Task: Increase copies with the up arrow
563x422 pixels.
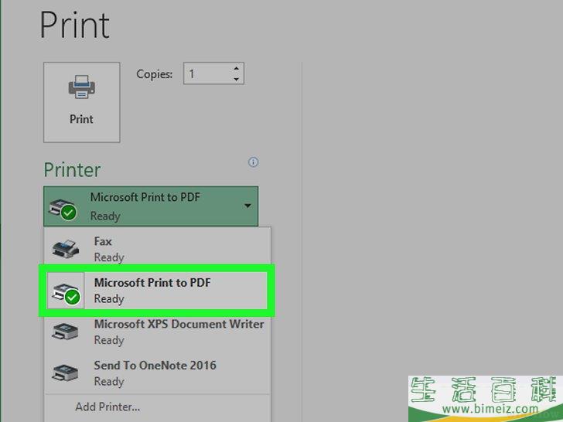Action: (x=237, y=68)
